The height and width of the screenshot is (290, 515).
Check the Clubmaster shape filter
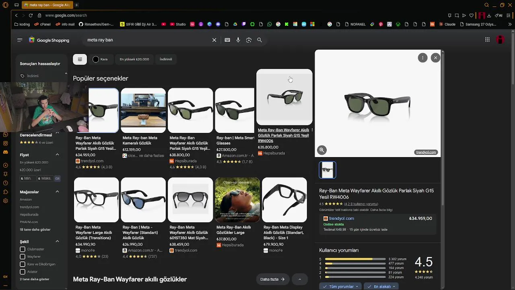pyautogui.click(x=23, y=249)
